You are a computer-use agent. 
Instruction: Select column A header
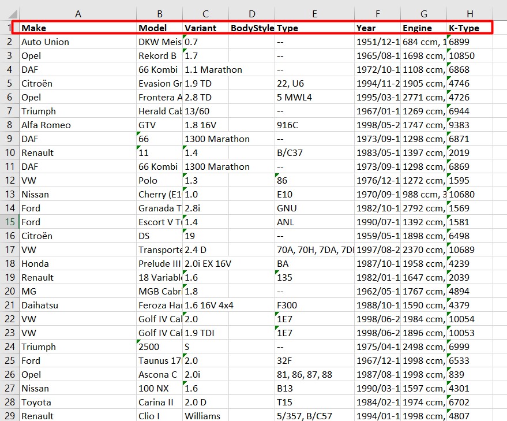[x=78, y=14]
